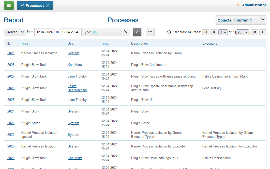
Task: Jump to the last page
Action: click(x=263, y=32)
